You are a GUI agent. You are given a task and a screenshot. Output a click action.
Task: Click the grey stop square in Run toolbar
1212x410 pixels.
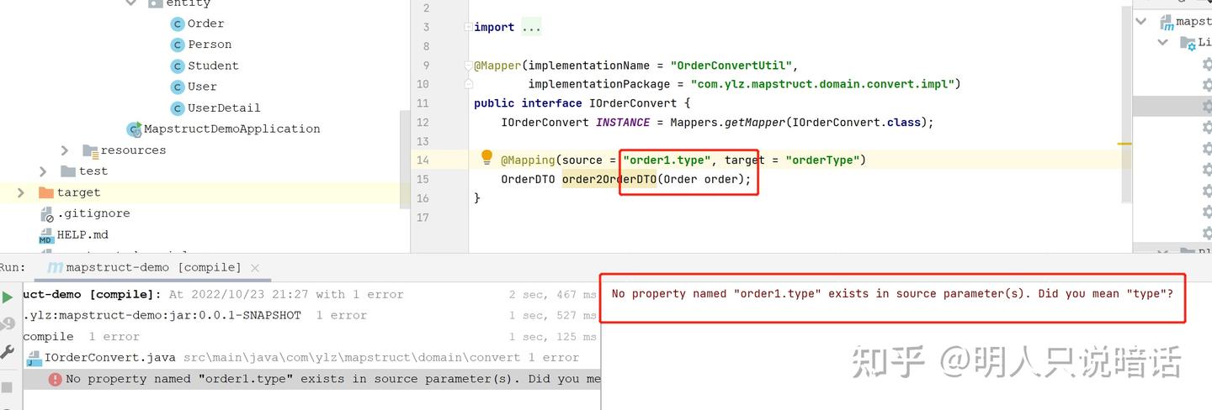click(8, 387)
